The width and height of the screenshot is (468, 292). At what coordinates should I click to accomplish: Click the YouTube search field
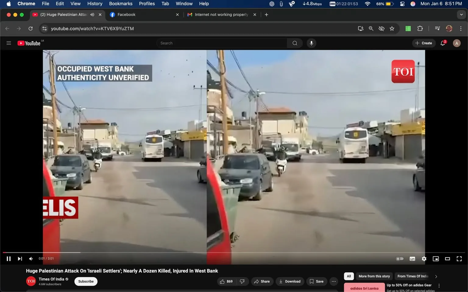point(222,43)
